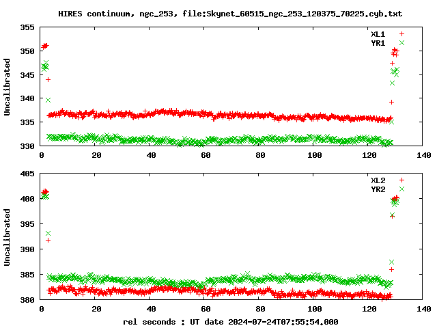Screen dimensions: 437x328
Task: Click the 380 tick on bottom y-axis
Action: pyautogui.click(x=27, y=300)
